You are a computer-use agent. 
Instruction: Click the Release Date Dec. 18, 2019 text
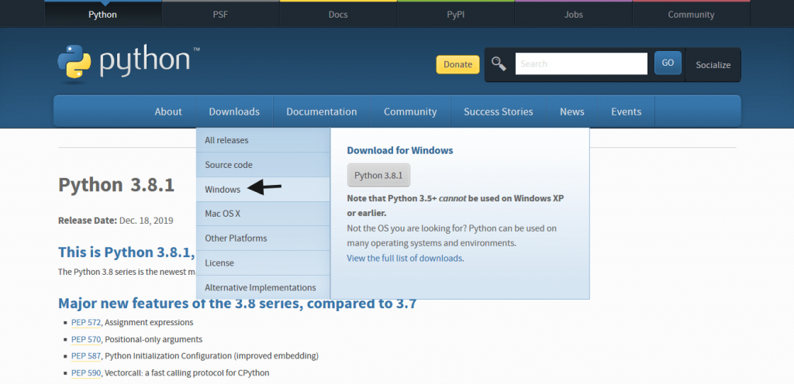116,221
